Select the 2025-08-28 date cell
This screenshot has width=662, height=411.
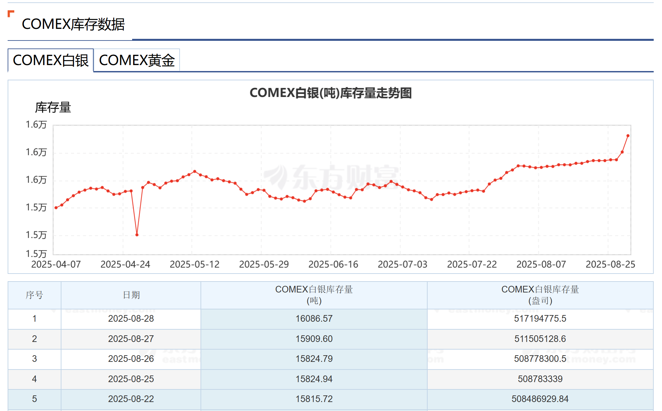coord(131,319)
